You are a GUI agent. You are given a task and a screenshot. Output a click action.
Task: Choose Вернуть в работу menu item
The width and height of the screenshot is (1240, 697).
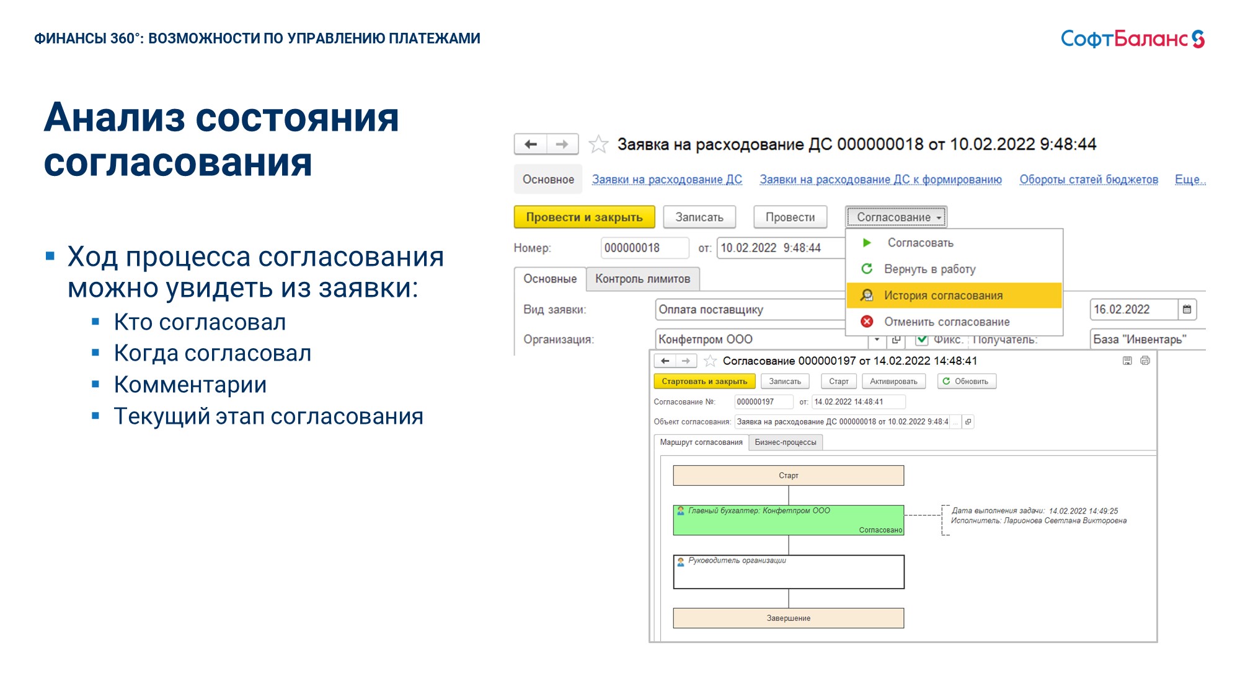click(x=954, y=269)
